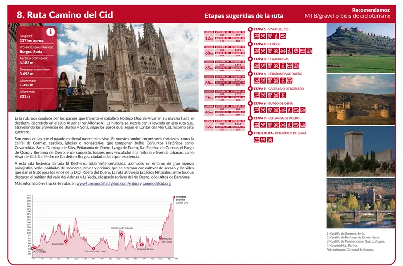Viewport: 403px width, 266px height.
Task: Click the accommodation bed icon under Etapa 2 Burgos
Action: tap(257, 51)
